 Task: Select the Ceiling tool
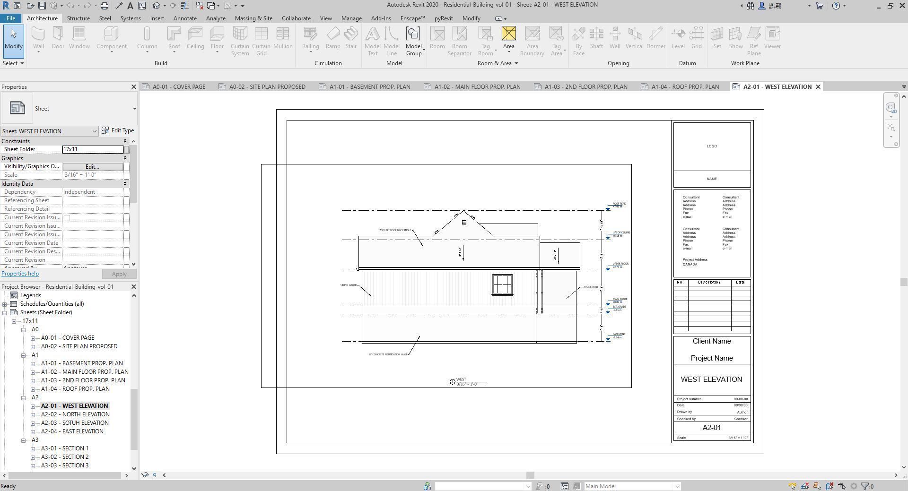click(x=195, y=38)
